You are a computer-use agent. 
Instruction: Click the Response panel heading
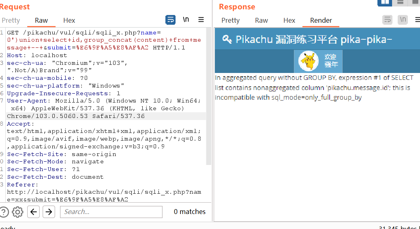coord(237,7)
